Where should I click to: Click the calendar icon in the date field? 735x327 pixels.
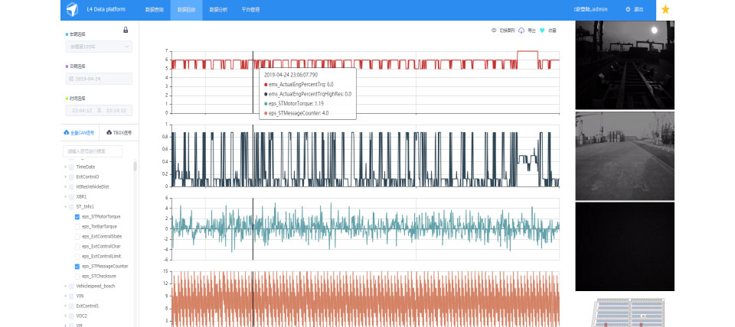point(71,79)
